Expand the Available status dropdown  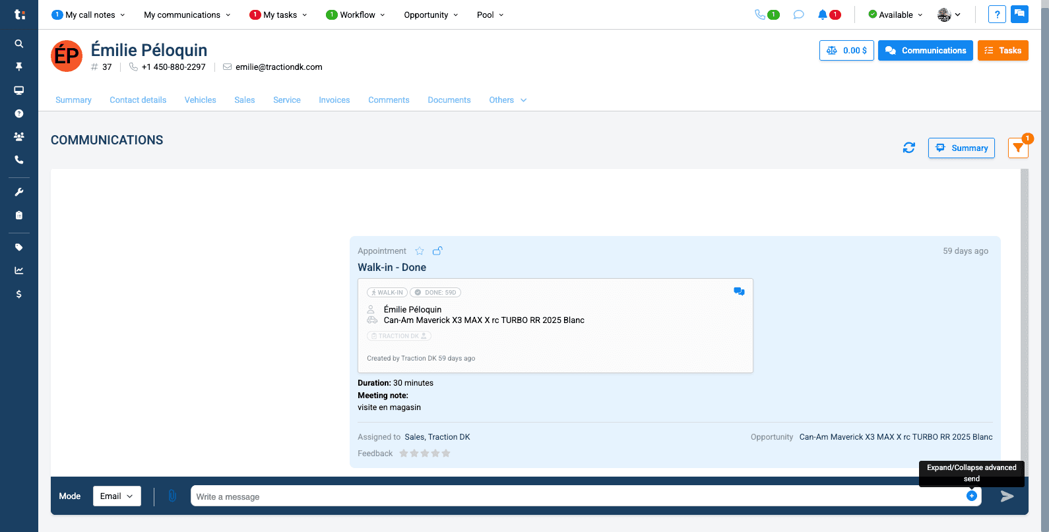pos(896,15)
